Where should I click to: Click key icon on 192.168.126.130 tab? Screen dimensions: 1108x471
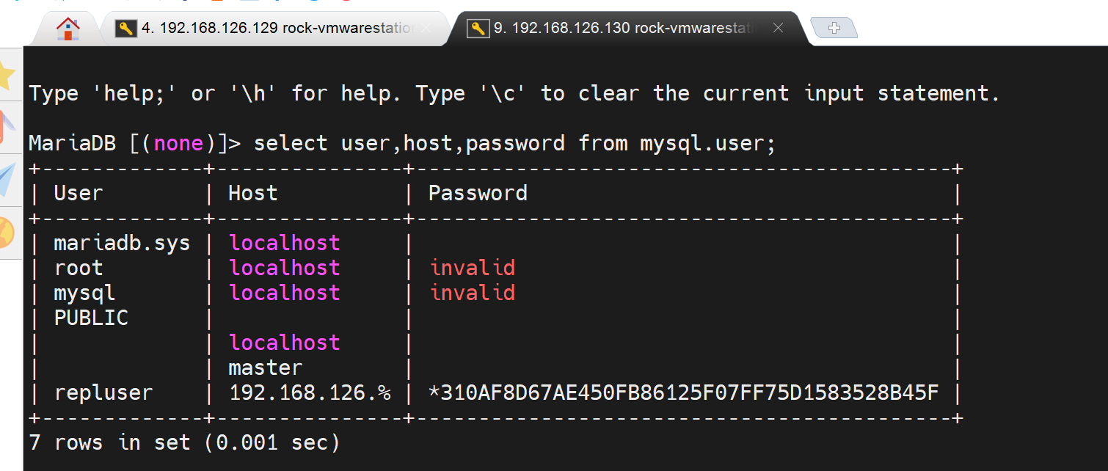point(478,29)
